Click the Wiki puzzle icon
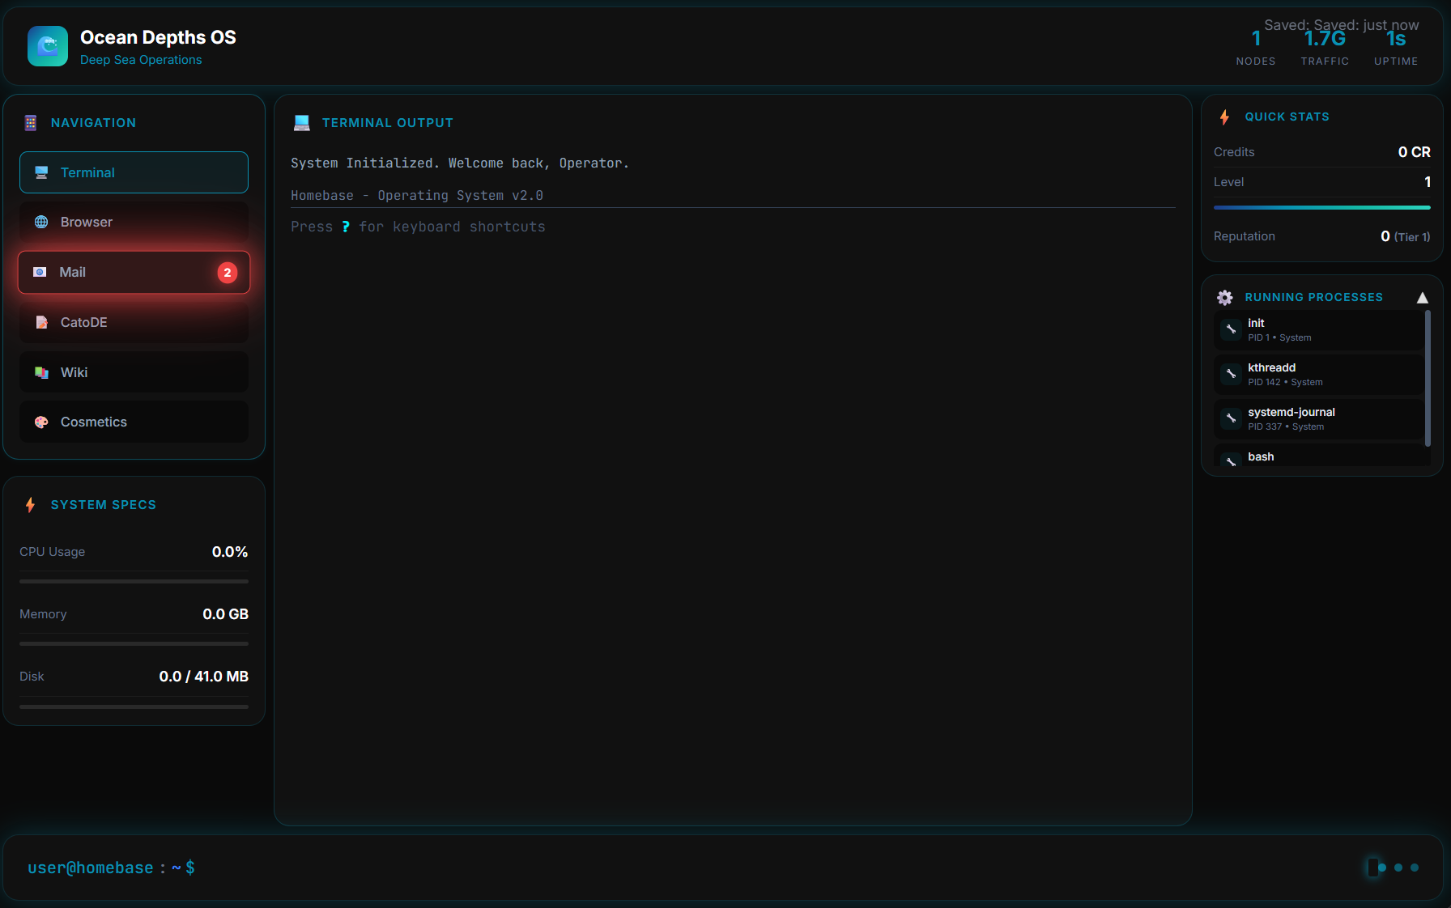1451x908 pixels. (40, 372)
